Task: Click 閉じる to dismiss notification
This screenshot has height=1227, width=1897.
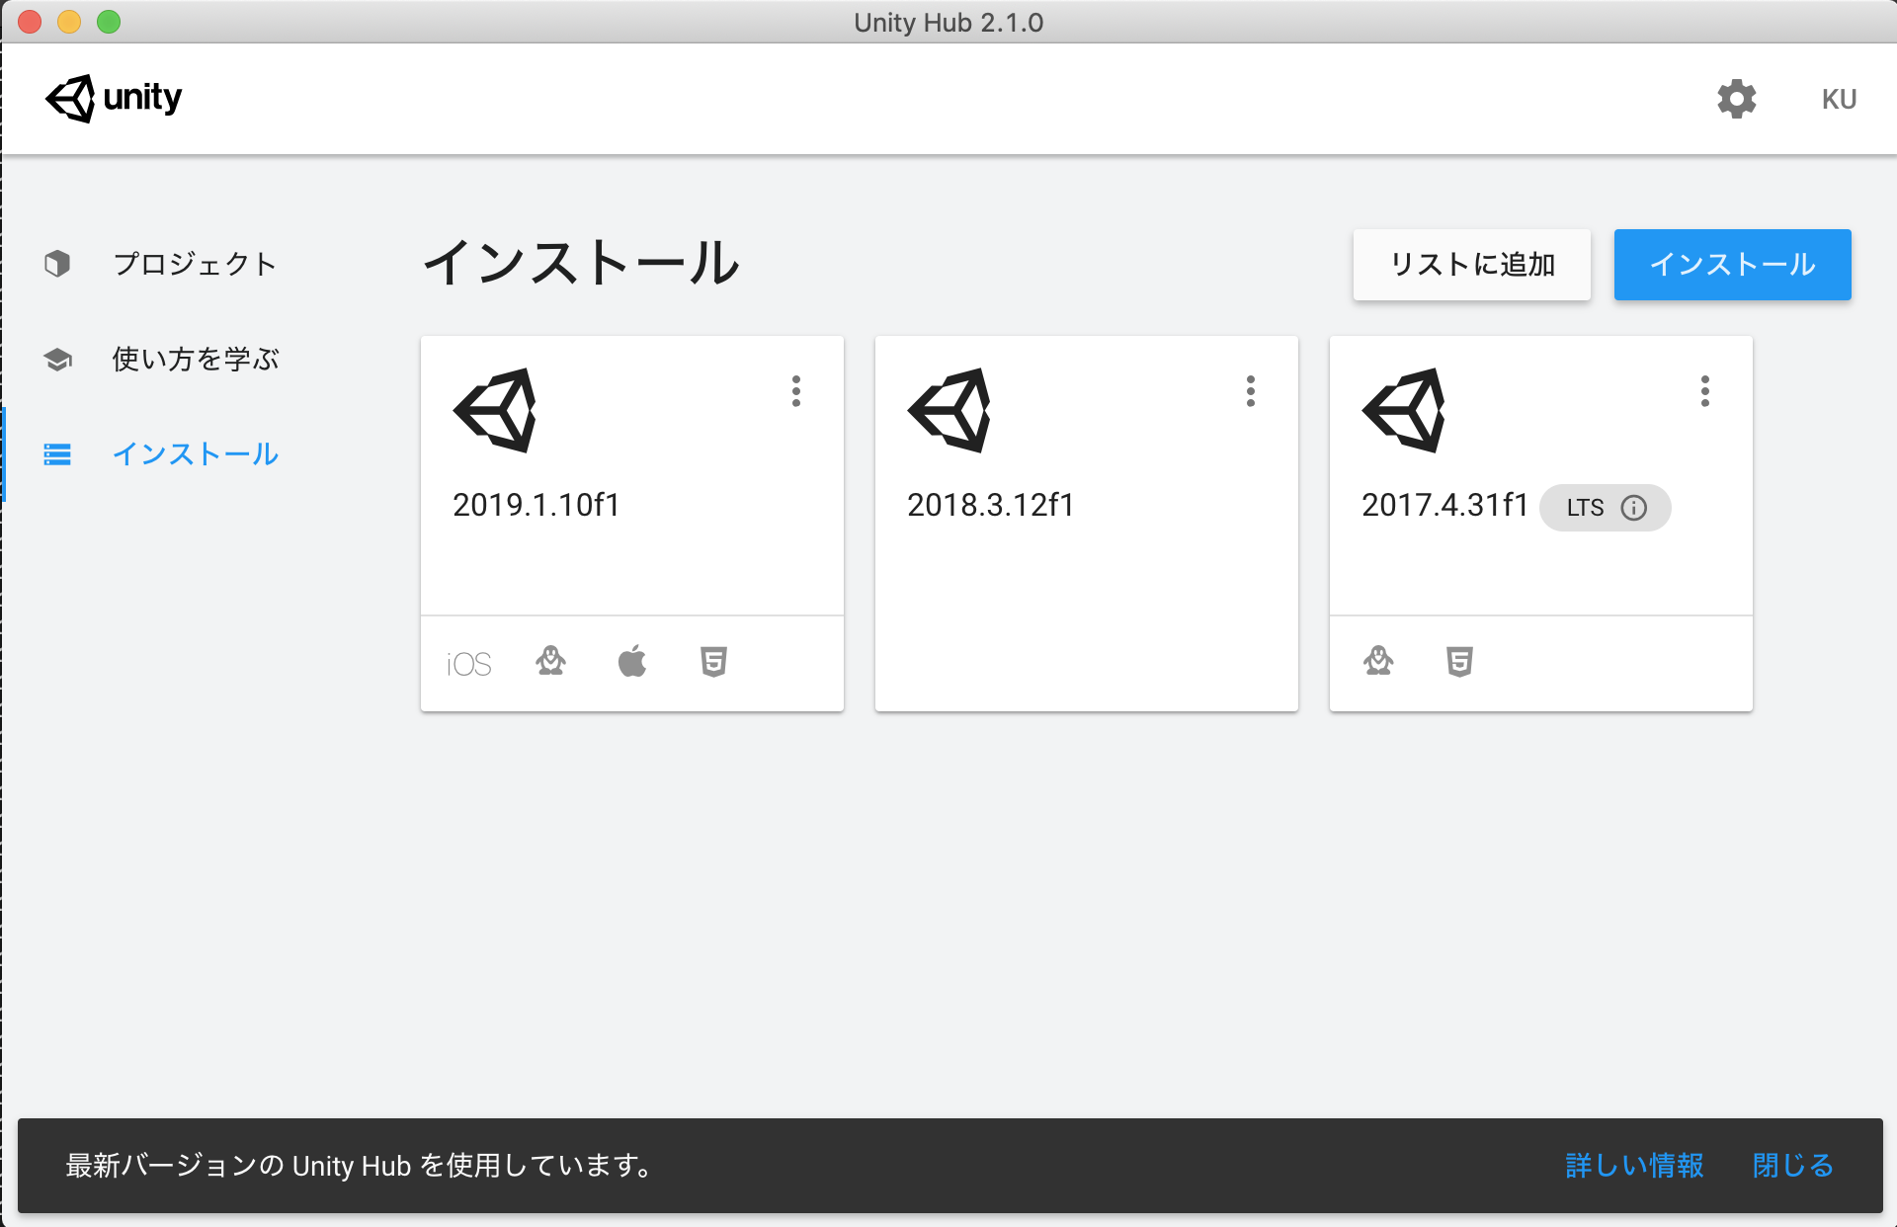Action: [1792, 1166]
